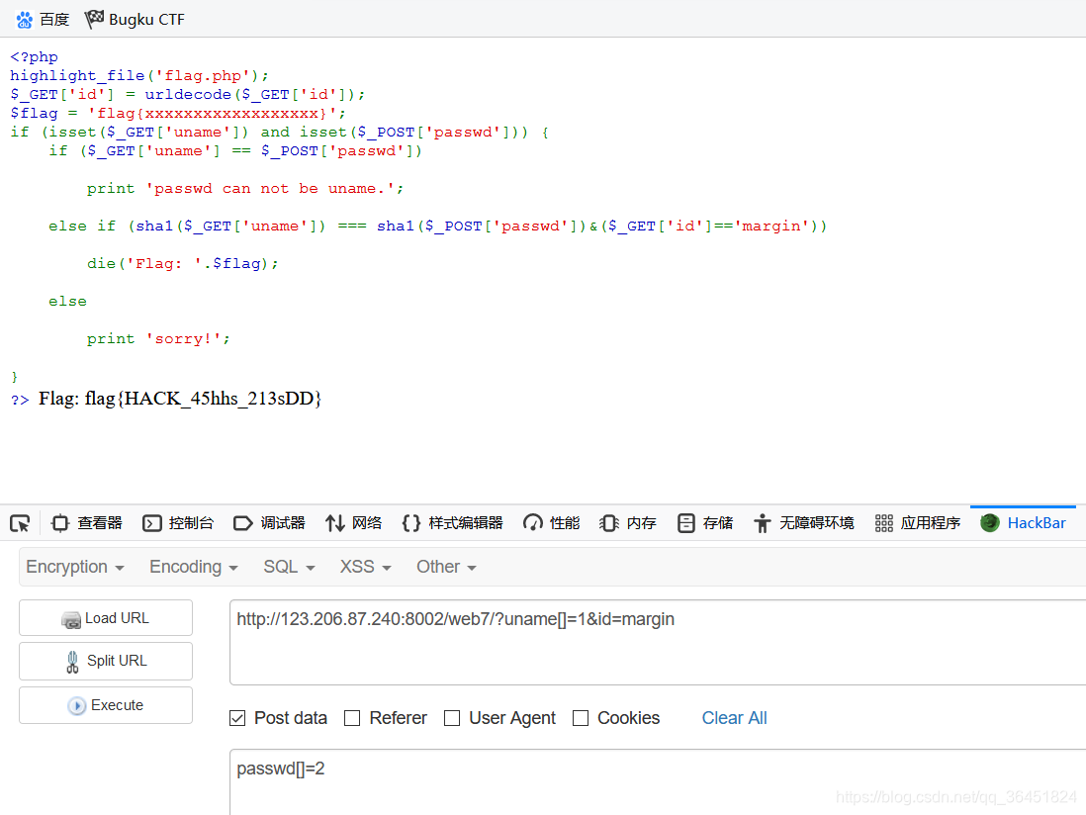Open the SQL dropdown menu

coord(289,567)
